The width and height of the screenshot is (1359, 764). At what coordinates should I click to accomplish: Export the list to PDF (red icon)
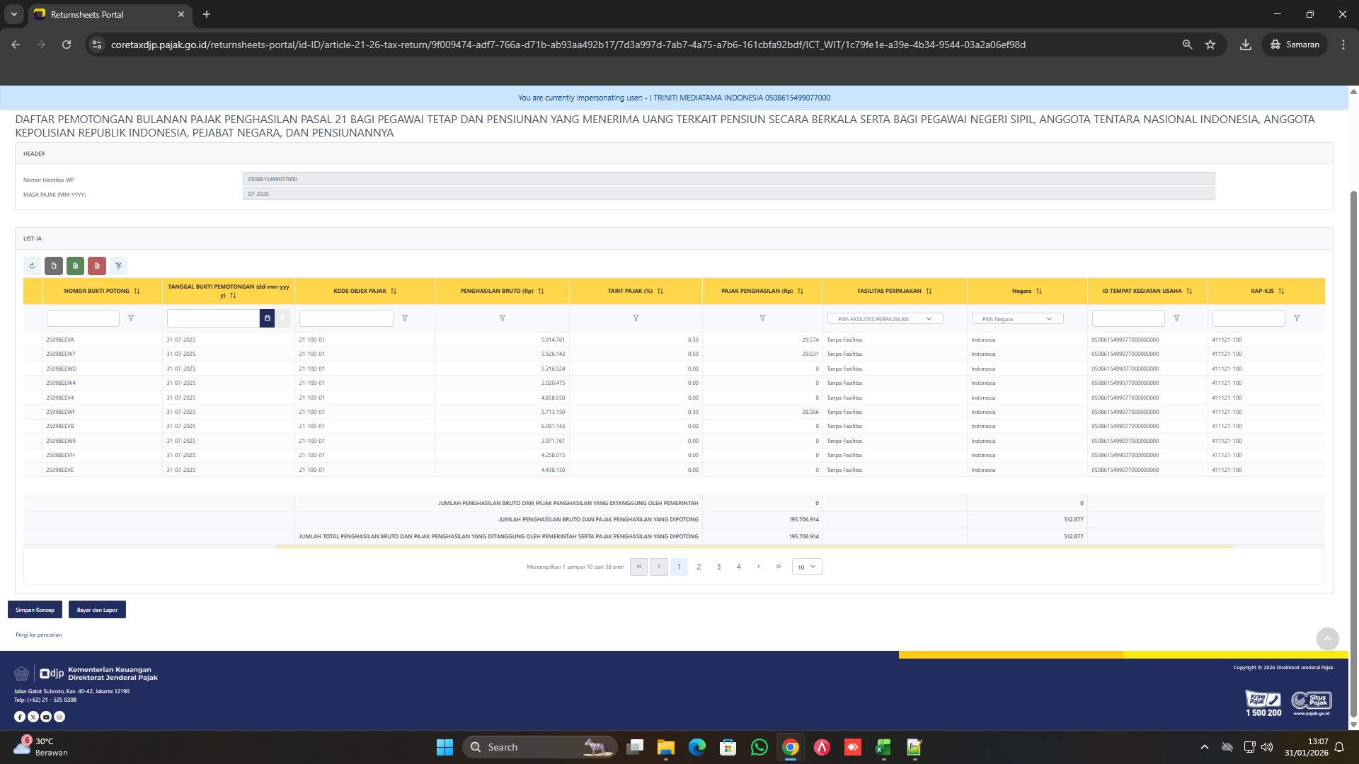pyautogui.click(x=97, y=265)
